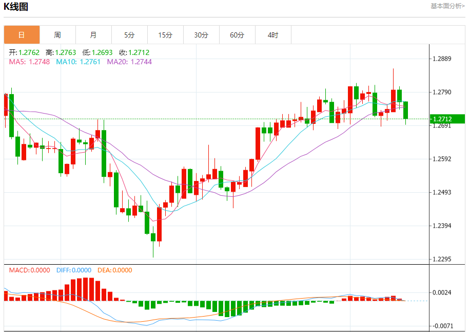Click the 1.2889 price axis label
Viewport: 469px width, 332px height.
click(442, 59)
